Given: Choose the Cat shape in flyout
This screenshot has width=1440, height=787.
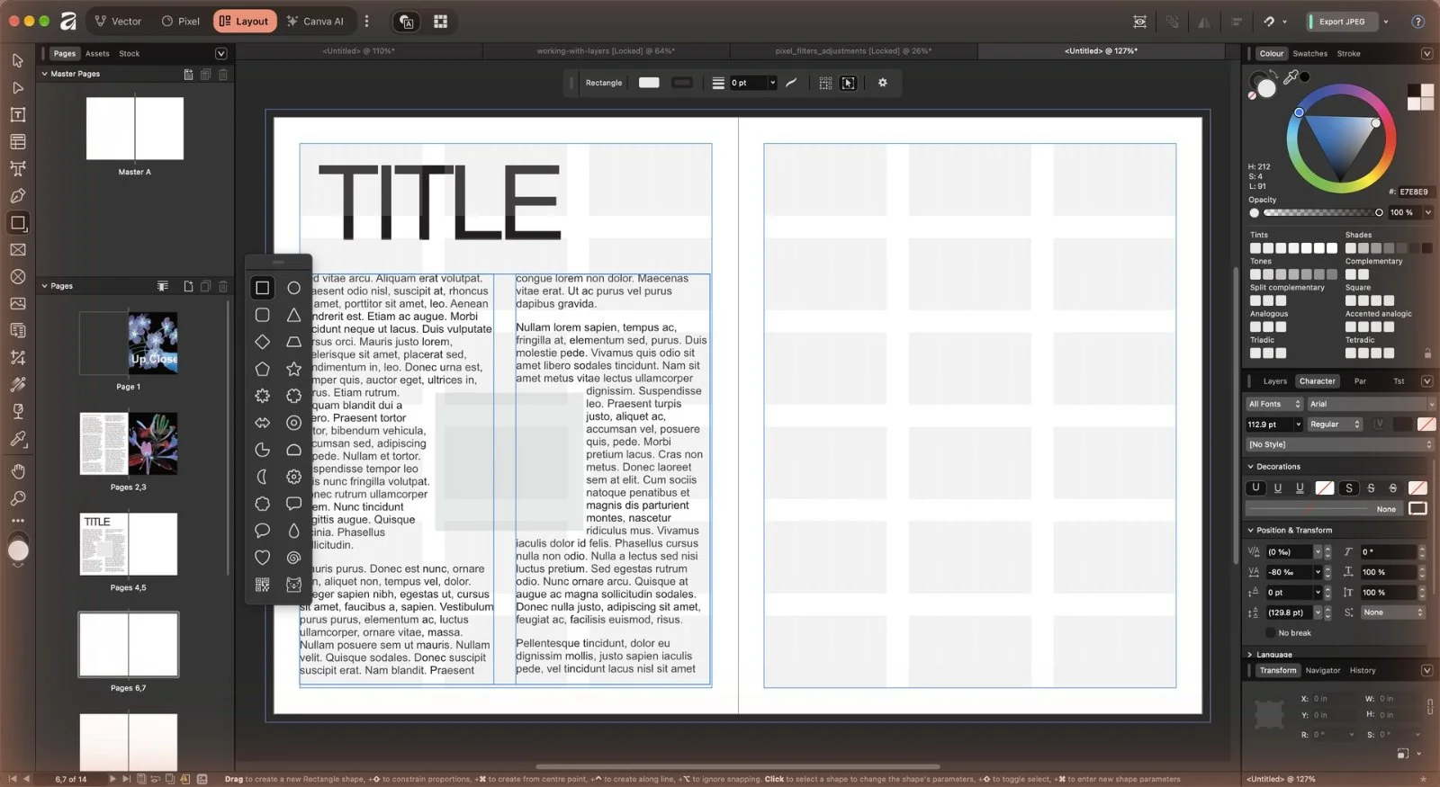Looking at the screenshot, I should [293, 585].
